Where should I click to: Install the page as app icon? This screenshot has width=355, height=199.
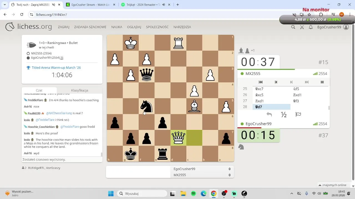tap(302, 14)
